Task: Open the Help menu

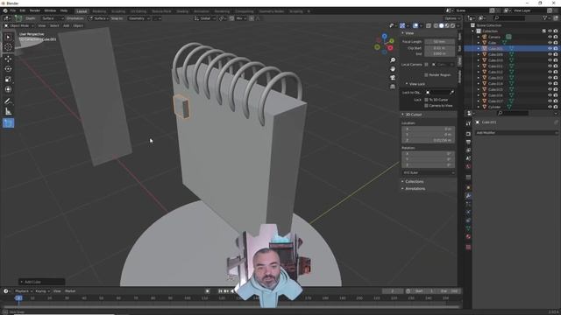Action: (64, 10)
